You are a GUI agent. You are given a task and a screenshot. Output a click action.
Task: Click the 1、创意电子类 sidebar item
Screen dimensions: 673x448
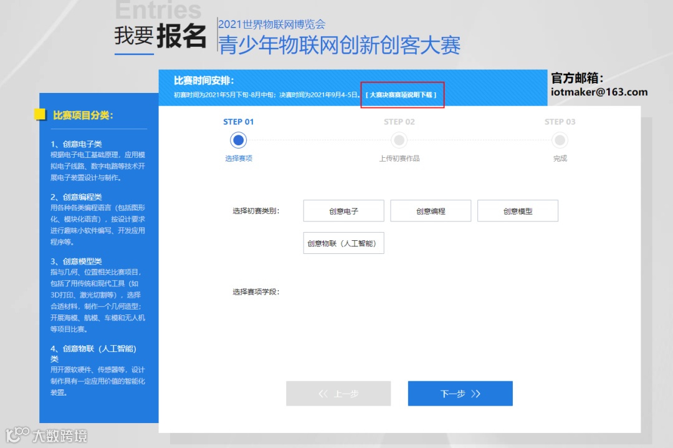pyautogui.click(x=76, y=144)
